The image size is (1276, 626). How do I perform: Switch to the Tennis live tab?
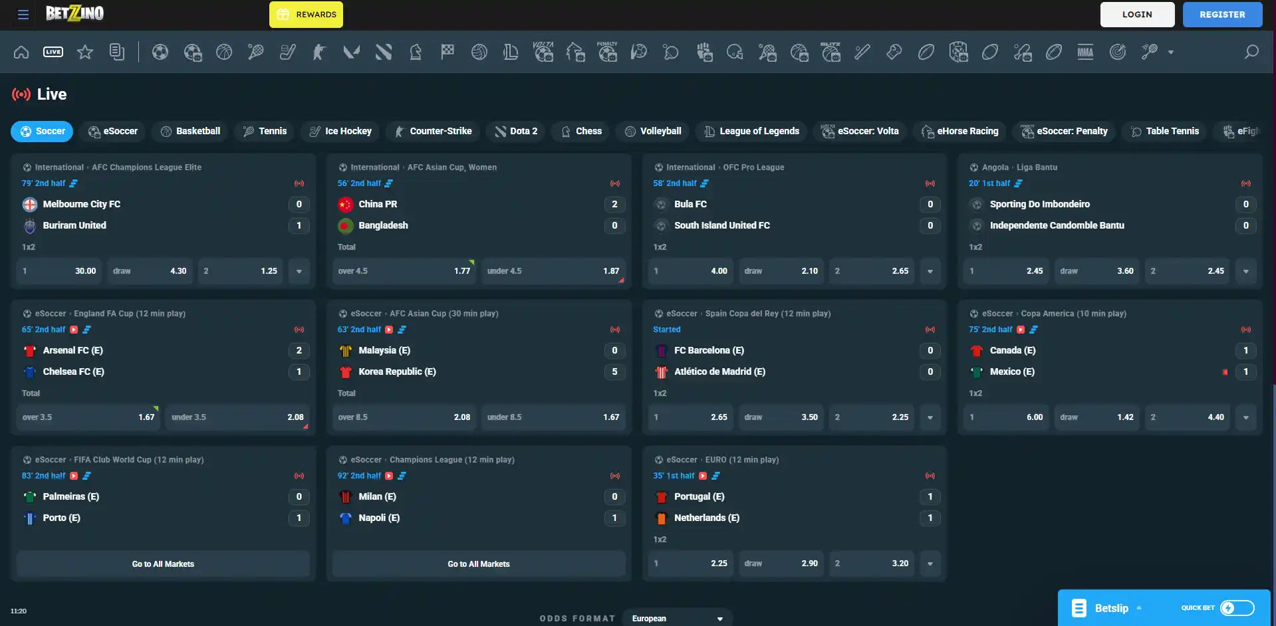(x=265, y=132)
